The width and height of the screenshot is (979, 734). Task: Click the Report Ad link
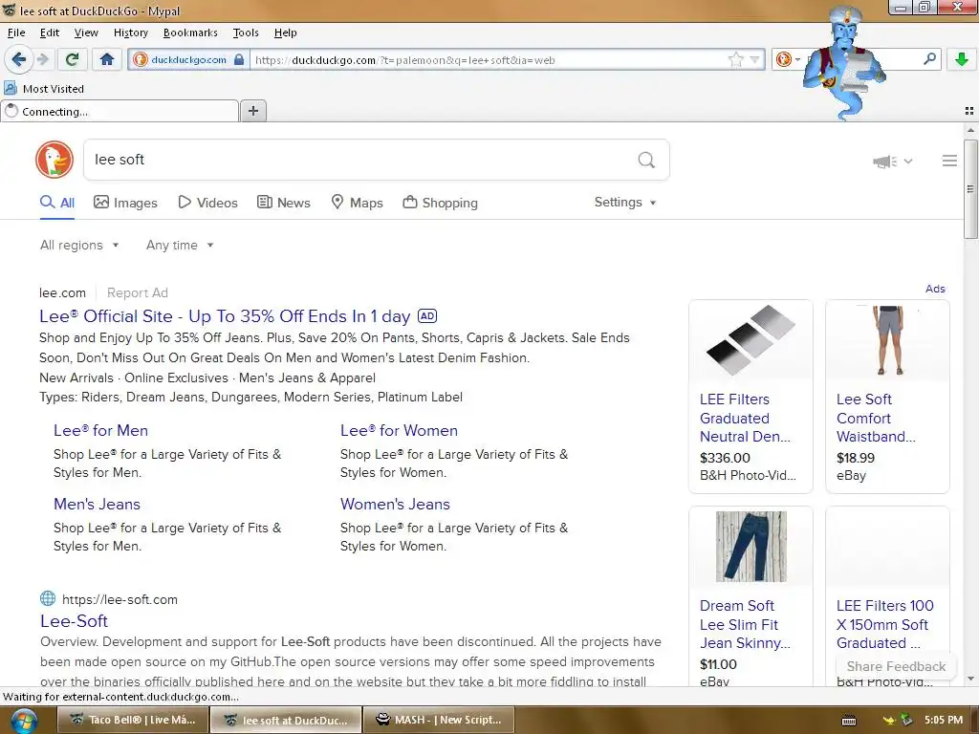click(138, 292)
